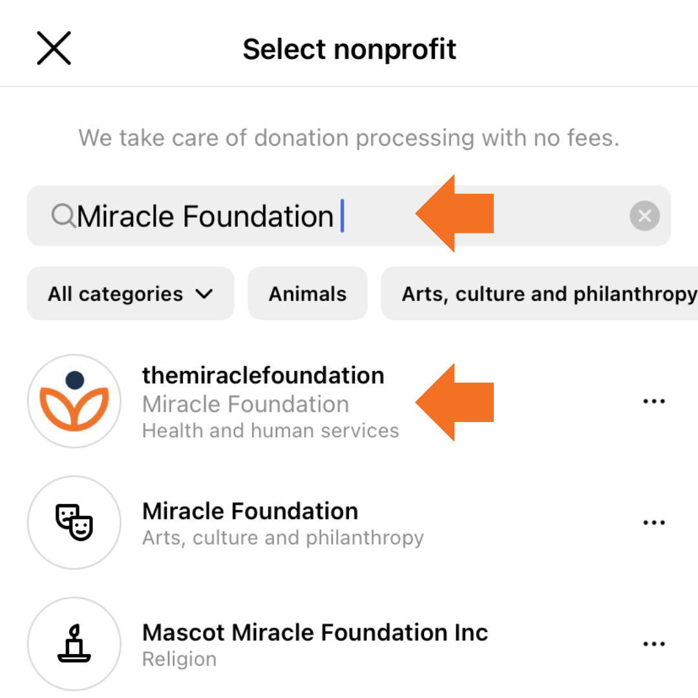Tap the theater masks nonprofit icon
Image resolution: width=698 pixels, height=698 pixels.
(x=74, y=522)
